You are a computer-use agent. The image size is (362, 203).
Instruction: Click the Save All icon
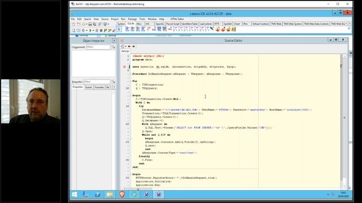tap(94, 24)
